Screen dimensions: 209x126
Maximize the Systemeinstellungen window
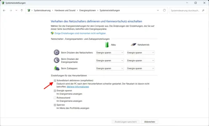(x=195, y=3)
